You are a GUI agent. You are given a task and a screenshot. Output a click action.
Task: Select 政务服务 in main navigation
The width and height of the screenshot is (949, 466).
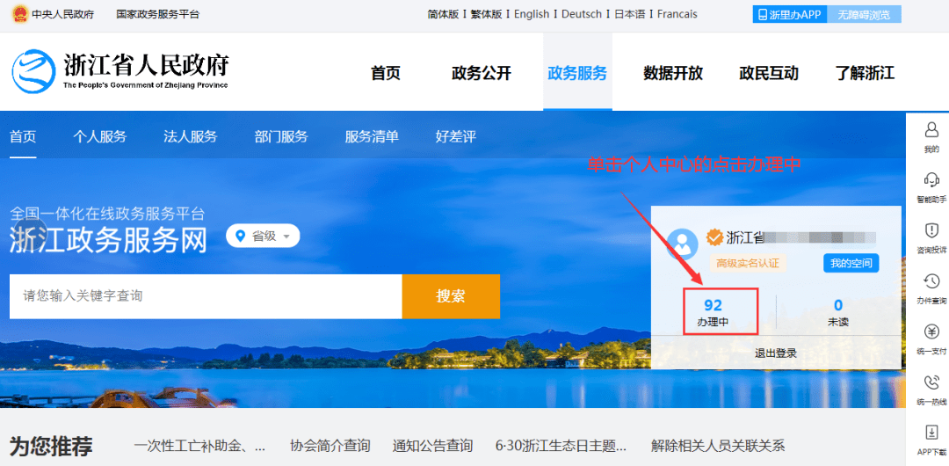pos(577,73)
